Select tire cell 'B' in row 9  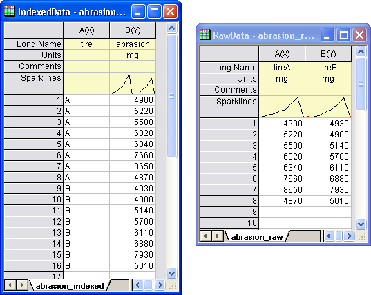click(86, 189)
